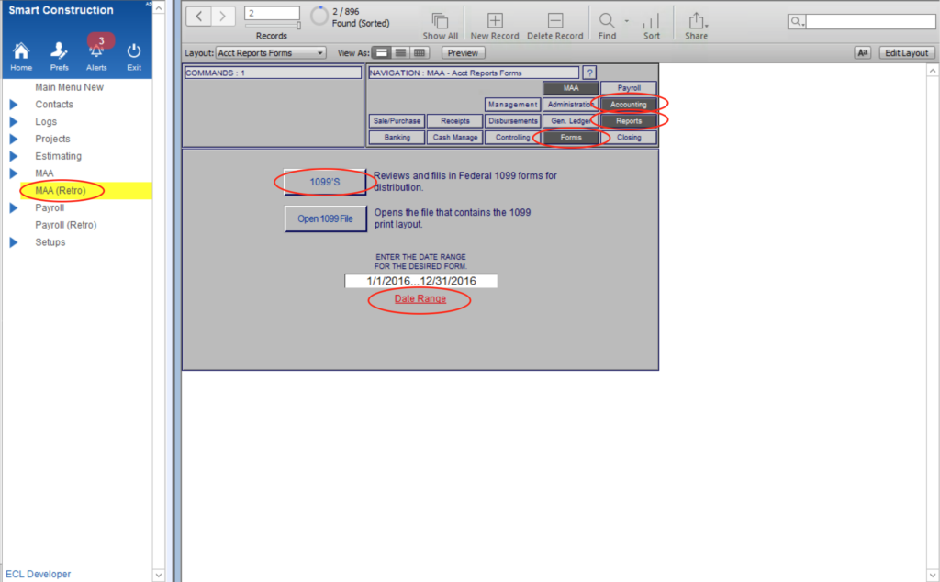Screen dimensions: 940x582
Task: Open the Sort records tool
Action: tap(651, 21)
